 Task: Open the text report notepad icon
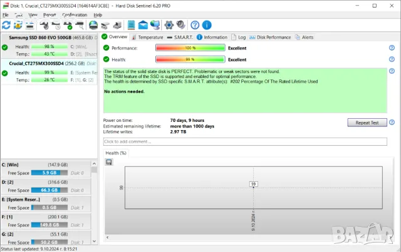132,25
